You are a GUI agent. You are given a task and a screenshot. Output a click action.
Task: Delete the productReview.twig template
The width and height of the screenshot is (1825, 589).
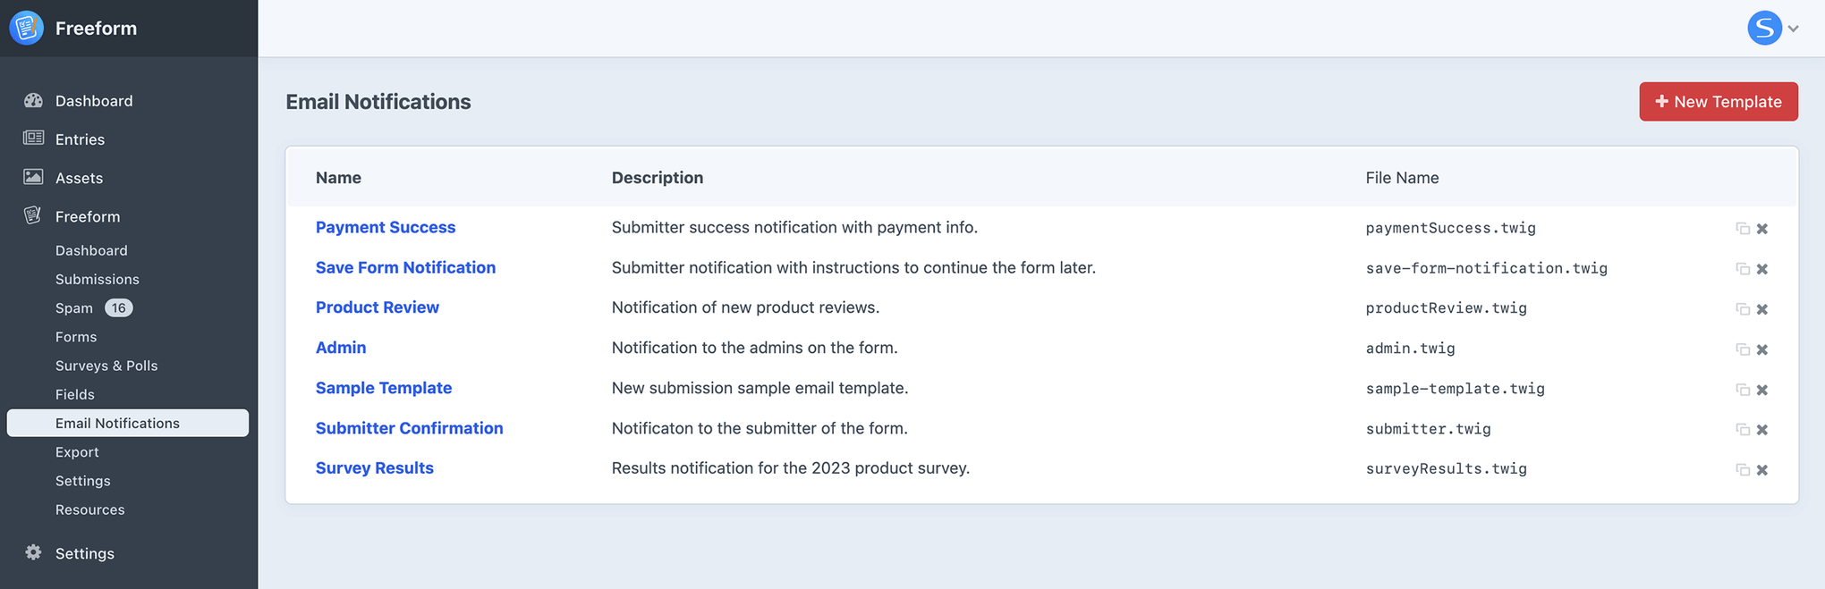click(1762, 308)
